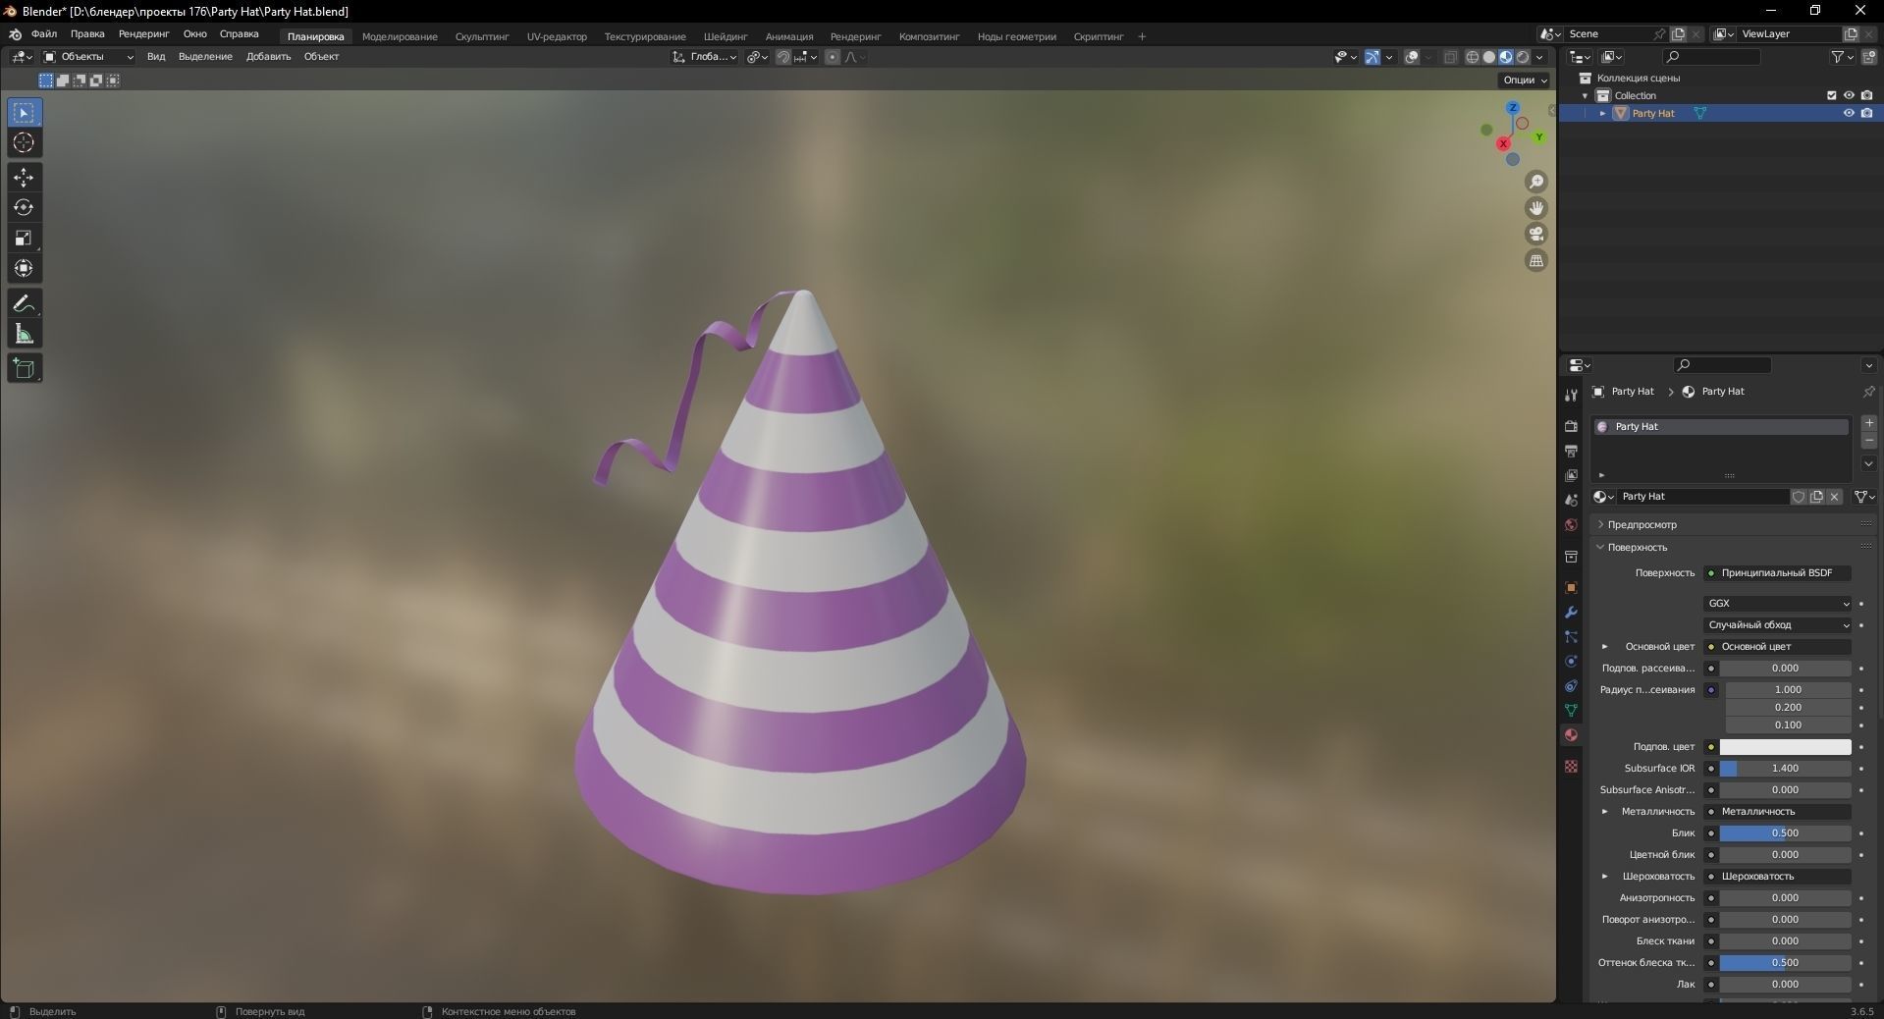Switch to Sculpting workspace tab
Screen dimensions: 1884x1019
(x=482, y=36)
